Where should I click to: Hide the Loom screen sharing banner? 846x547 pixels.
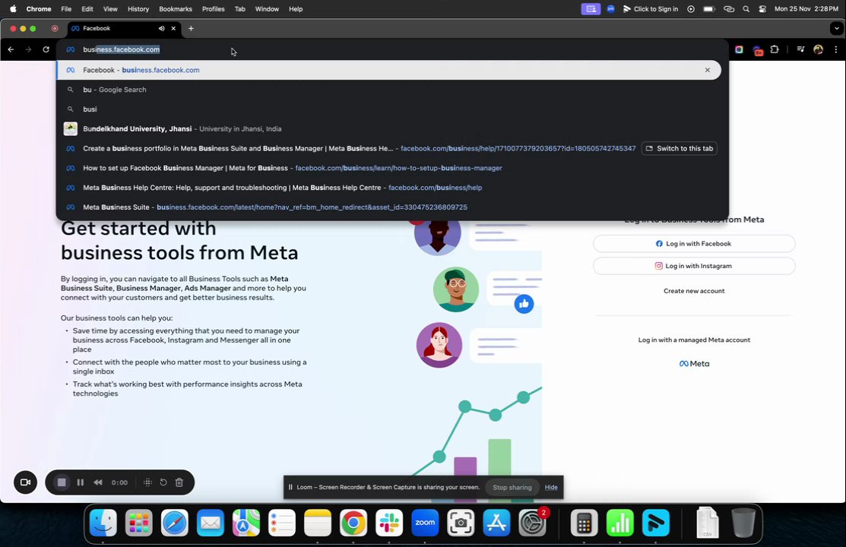click(551, 487)
